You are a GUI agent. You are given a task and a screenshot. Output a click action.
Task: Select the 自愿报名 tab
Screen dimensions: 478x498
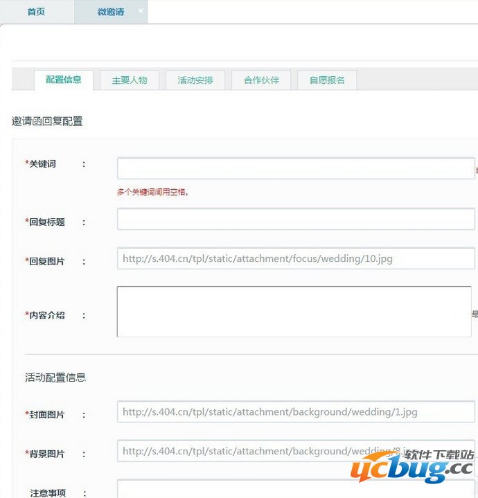coord(327,80)
